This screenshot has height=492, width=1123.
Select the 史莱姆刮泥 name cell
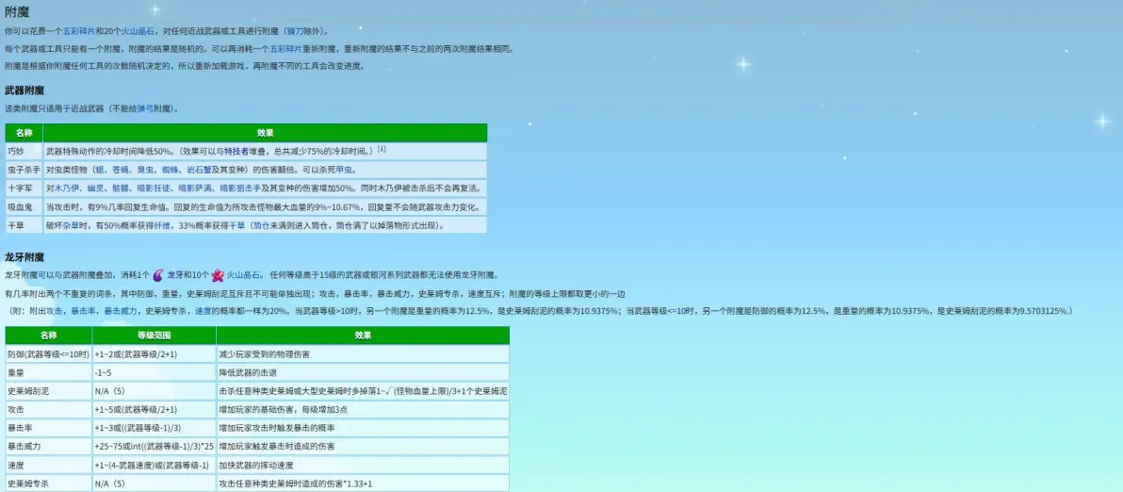point(48,391)
